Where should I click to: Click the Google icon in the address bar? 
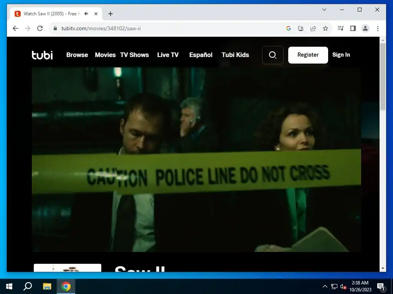[289, 28]
